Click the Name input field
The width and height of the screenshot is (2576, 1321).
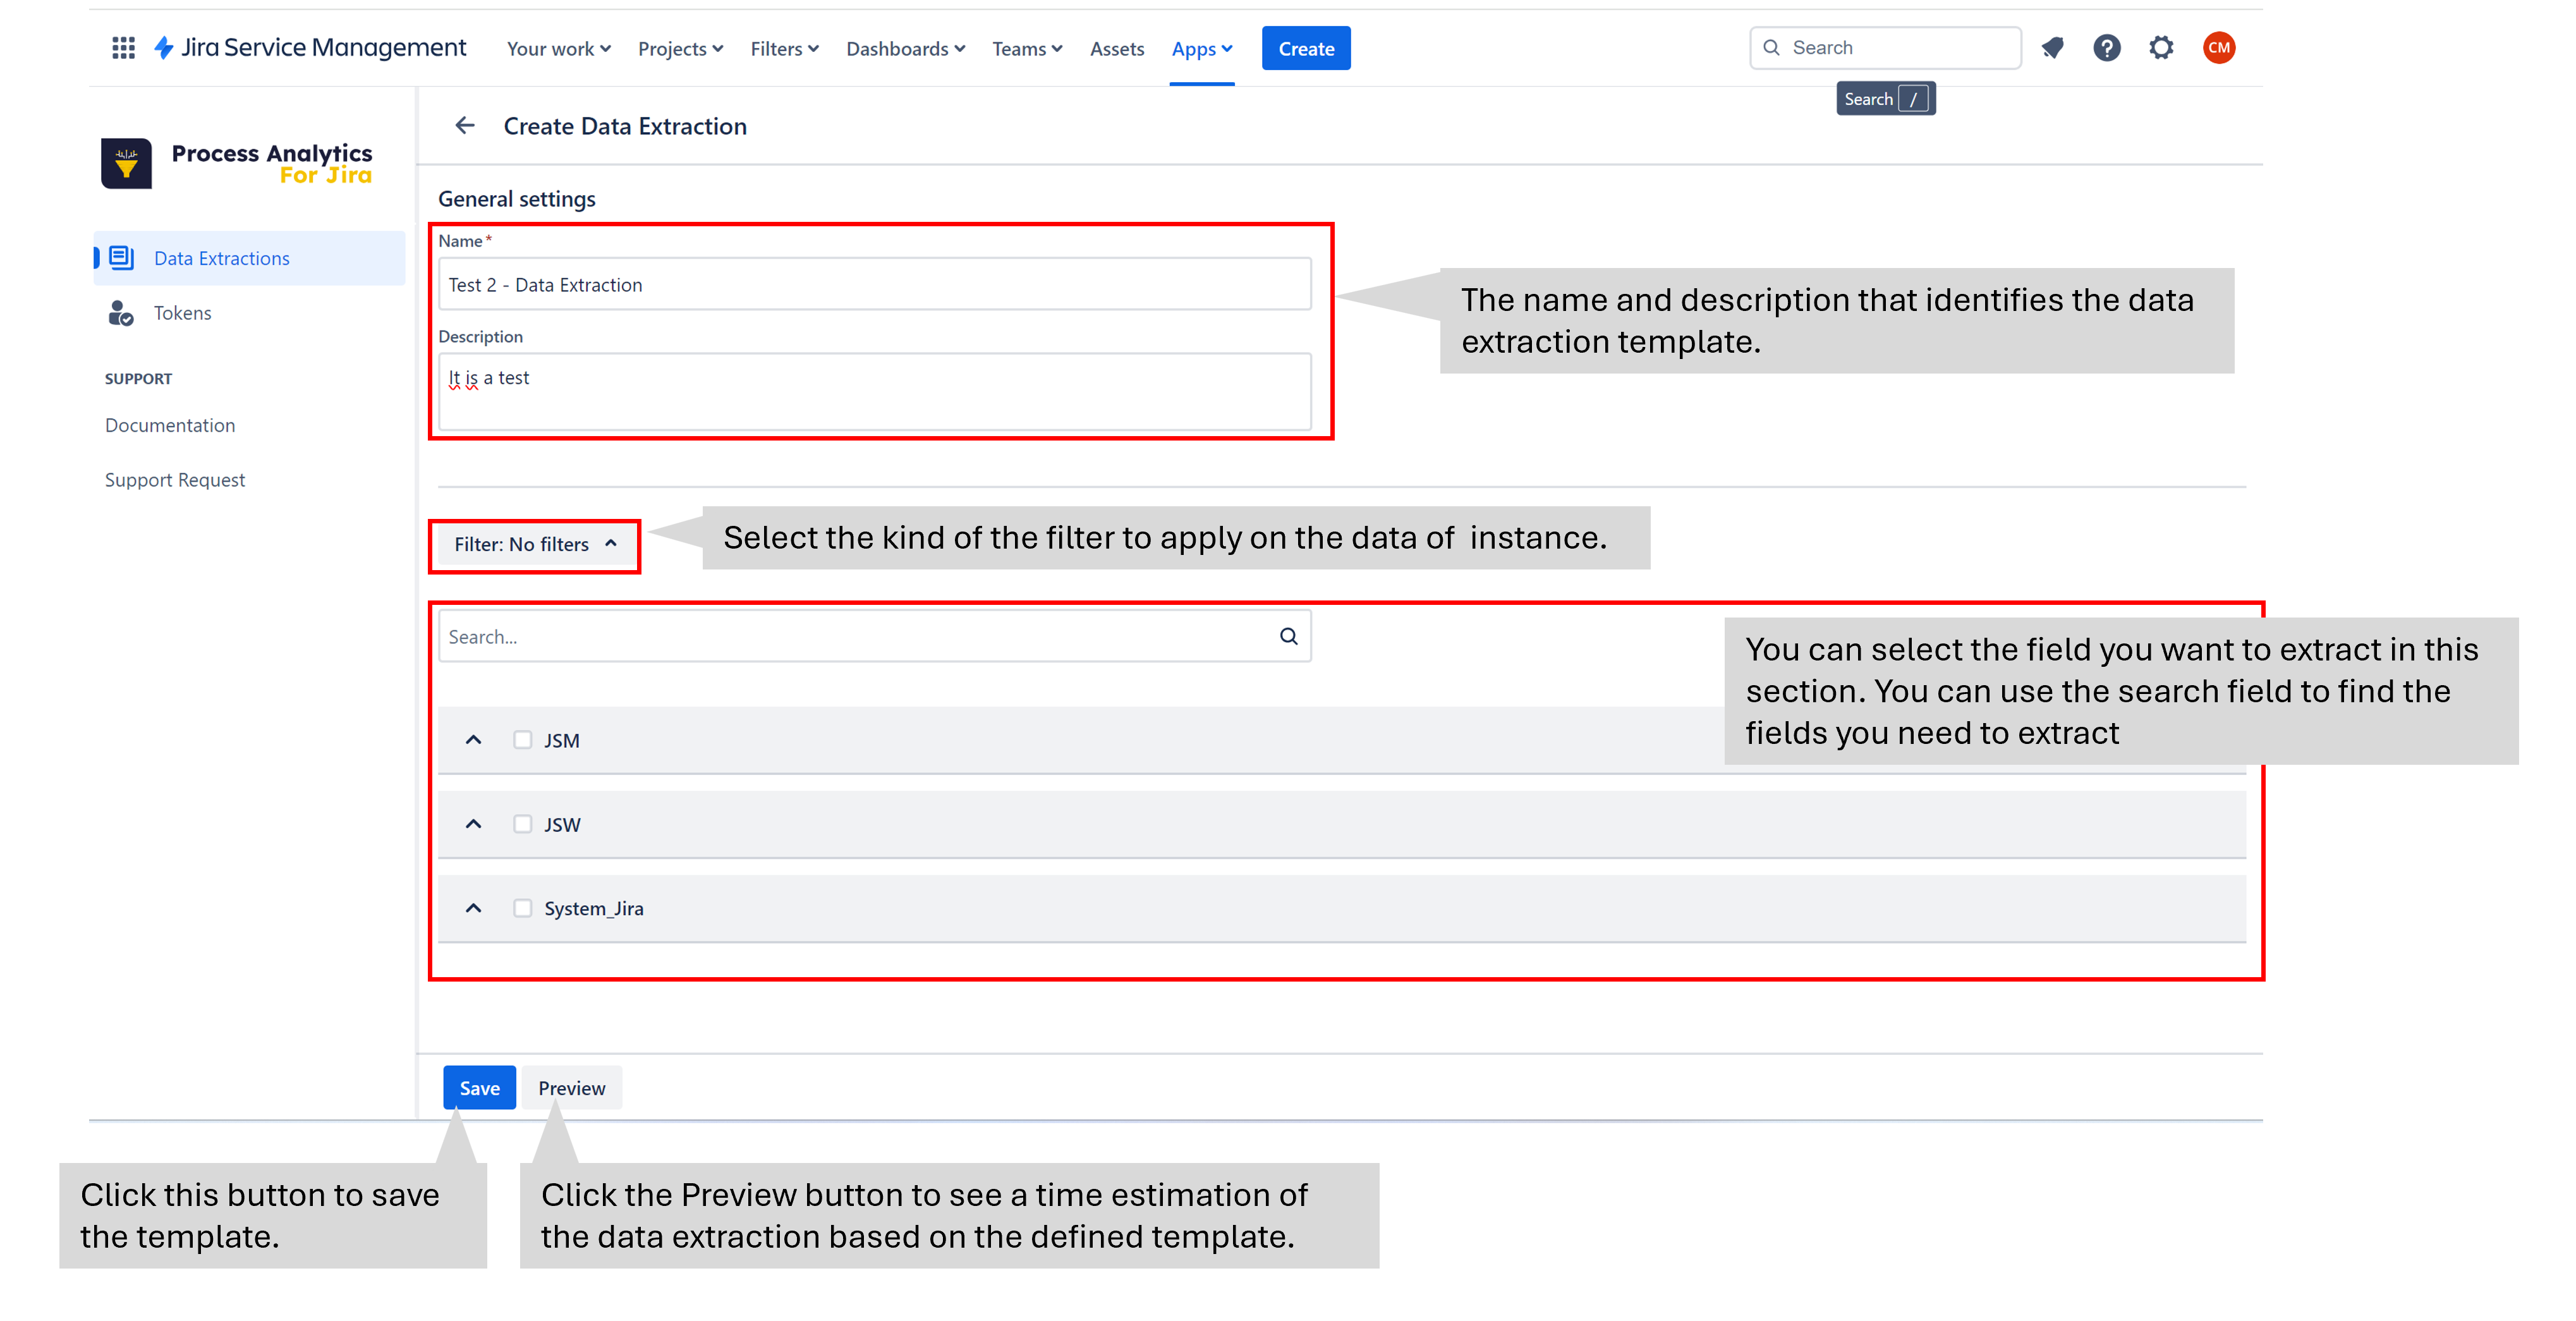pyautogui.click(x=875, y=285)
